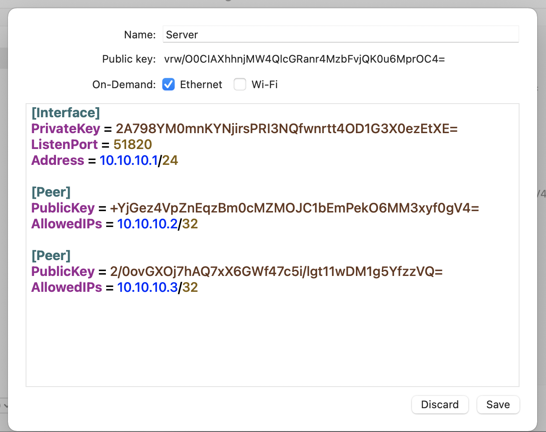Click the ListenPort value 51820
The image size is (546, 432).
pos(133,145)
